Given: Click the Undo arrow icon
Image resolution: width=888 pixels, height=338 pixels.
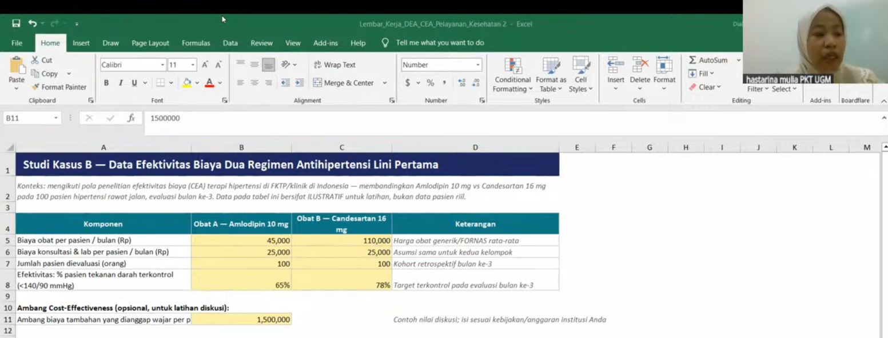Looking at the screenshot, I should point(33,23).
